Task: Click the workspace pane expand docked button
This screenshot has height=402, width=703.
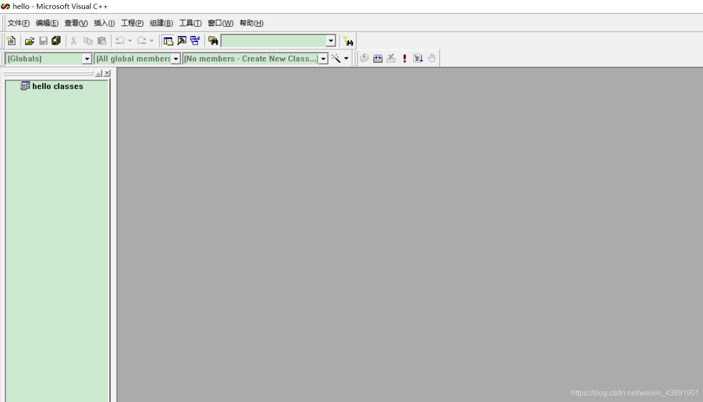Action: (x=99, y=73)
